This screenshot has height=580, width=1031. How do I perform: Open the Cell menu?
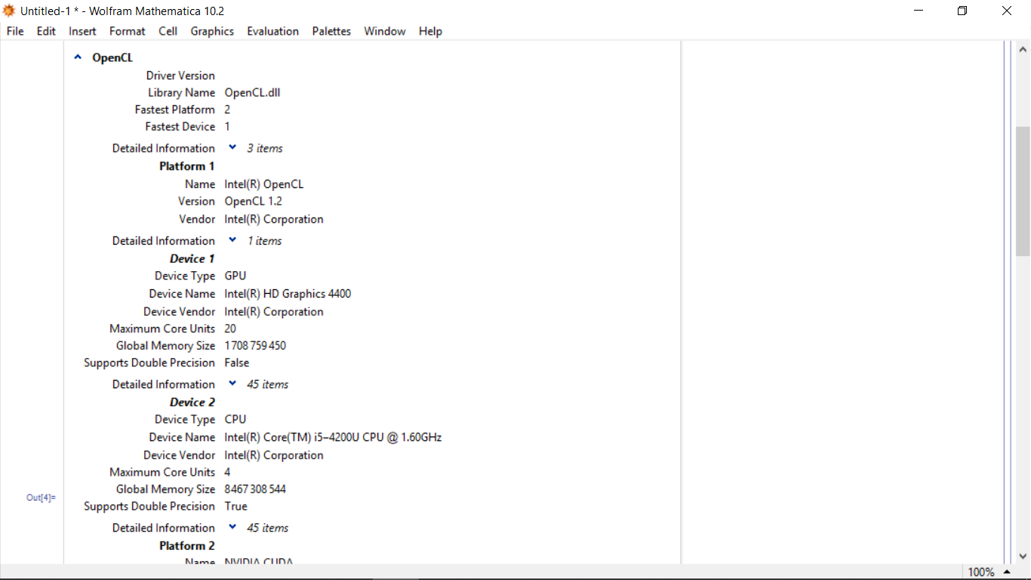coord(168,31)
